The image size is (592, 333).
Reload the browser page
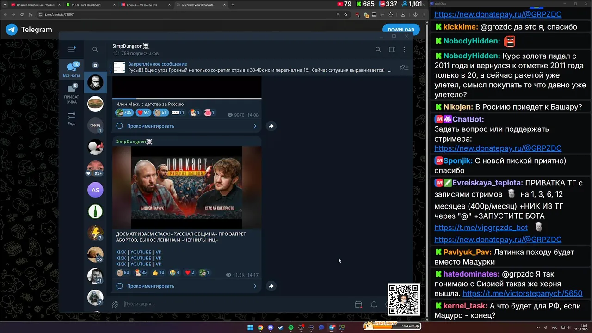(x=22, y=14)
